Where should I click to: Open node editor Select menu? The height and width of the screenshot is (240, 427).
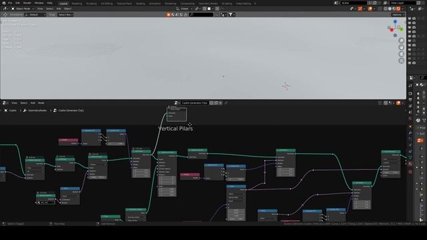[x=24, y=103]
